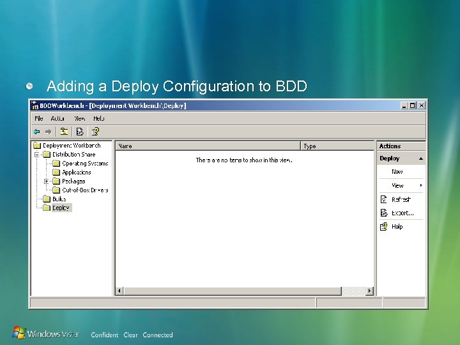This screenshot has width=460, height=345.
Task: Click the Forward arrow toolbar icon
Action: (48, 132)
